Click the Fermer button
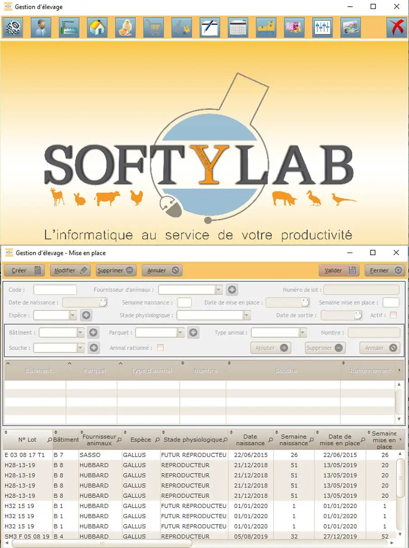The width and height of the screenshot is (409, 548). (385, 271)
